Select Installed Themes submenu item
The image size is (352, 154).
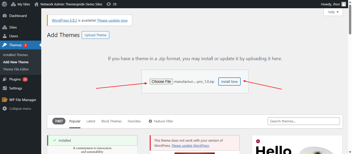[x=15, y=55]
